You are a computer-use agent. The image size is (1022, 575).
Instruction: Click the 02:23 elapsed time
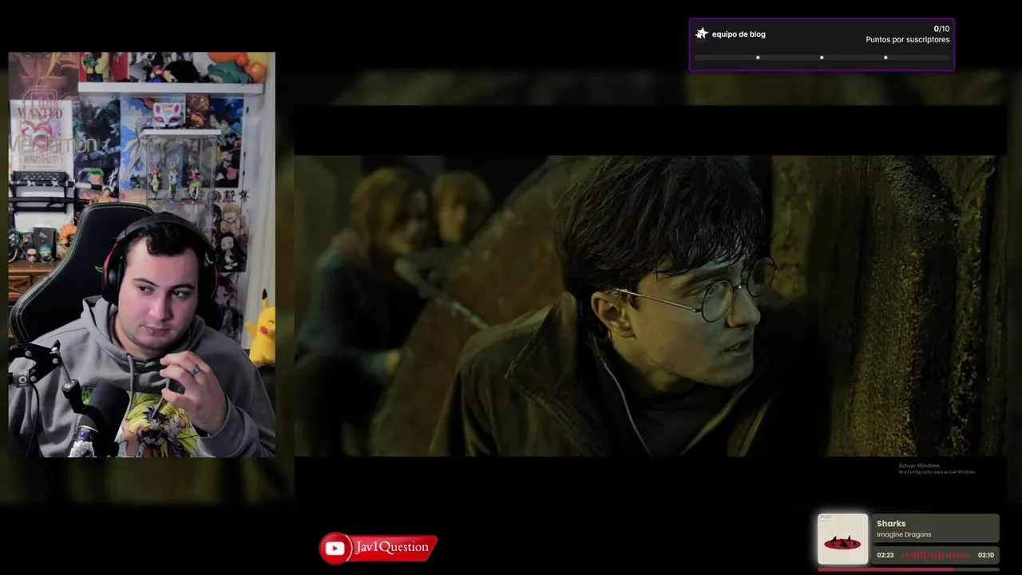[x=885, y=555]
